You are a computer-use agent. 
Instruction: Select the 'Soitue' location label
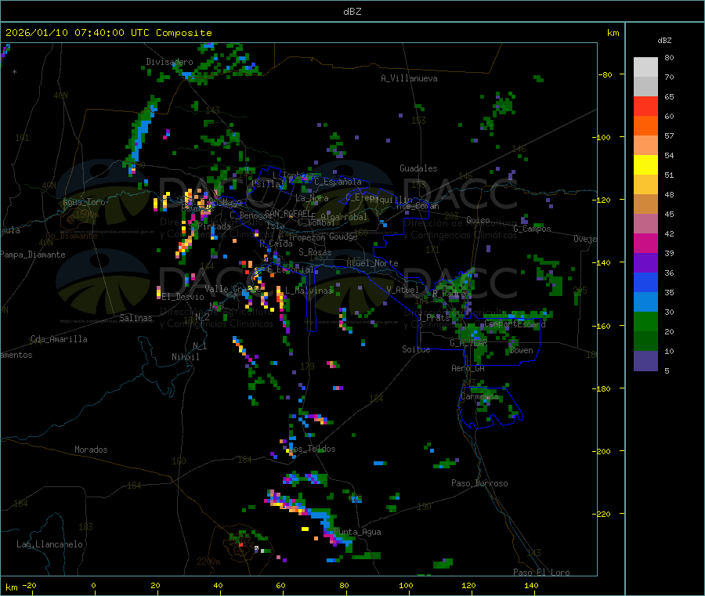click(x=416, y=349)
